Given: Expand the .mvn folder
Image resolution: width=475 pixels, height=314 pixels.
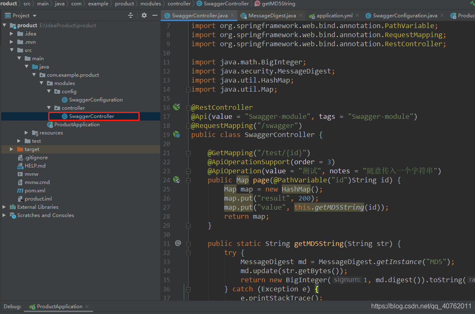Looking at the screenshot, I should click(x=12, y=42).
